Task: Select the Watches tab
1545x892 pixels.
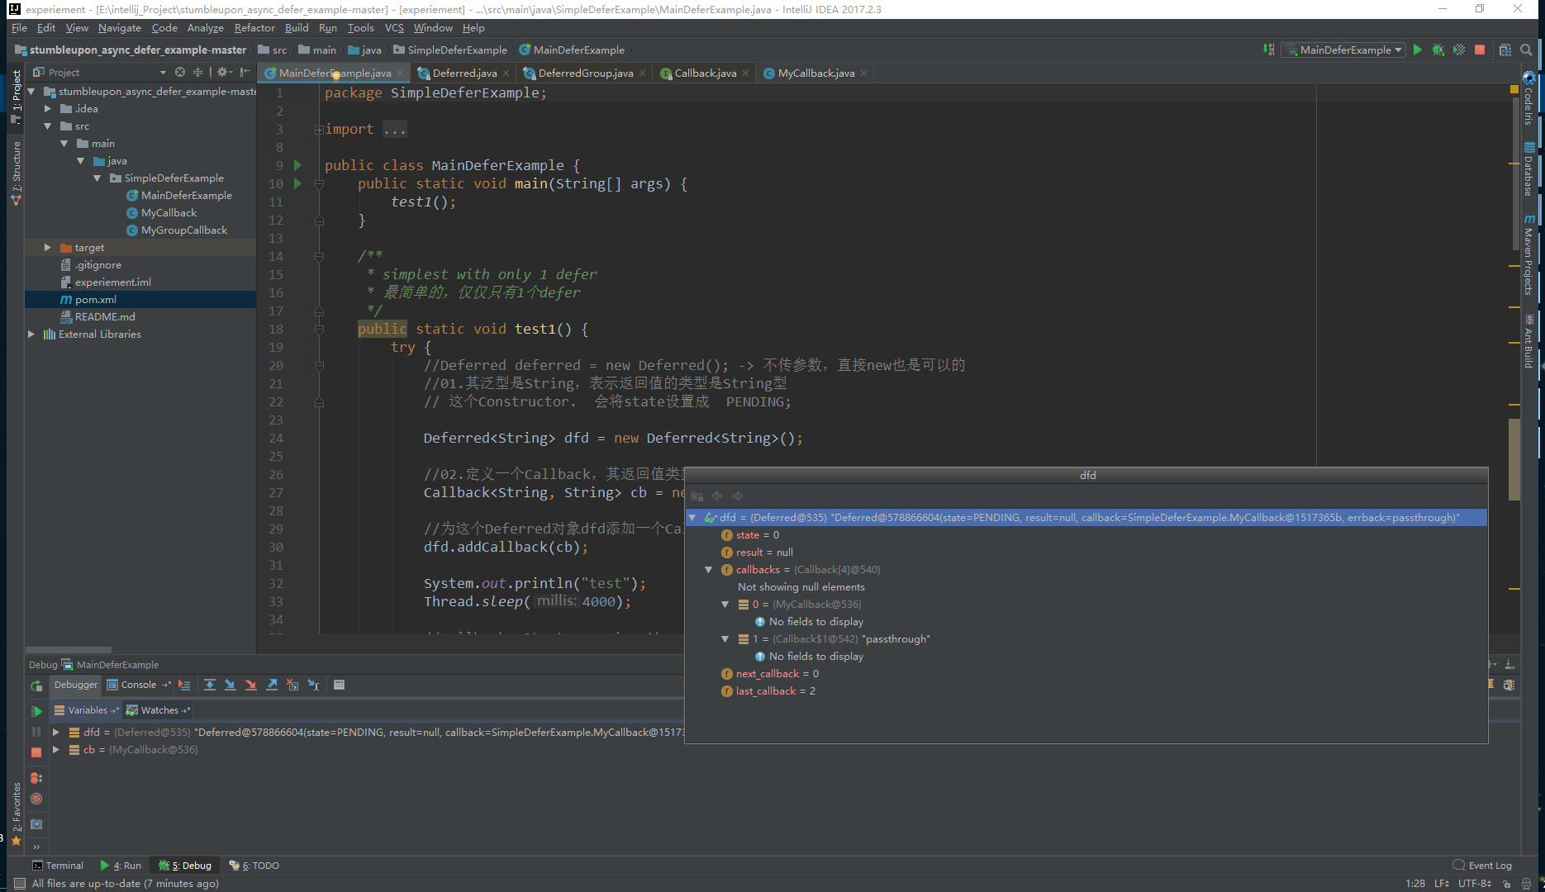Action: [x=159, y=710]
